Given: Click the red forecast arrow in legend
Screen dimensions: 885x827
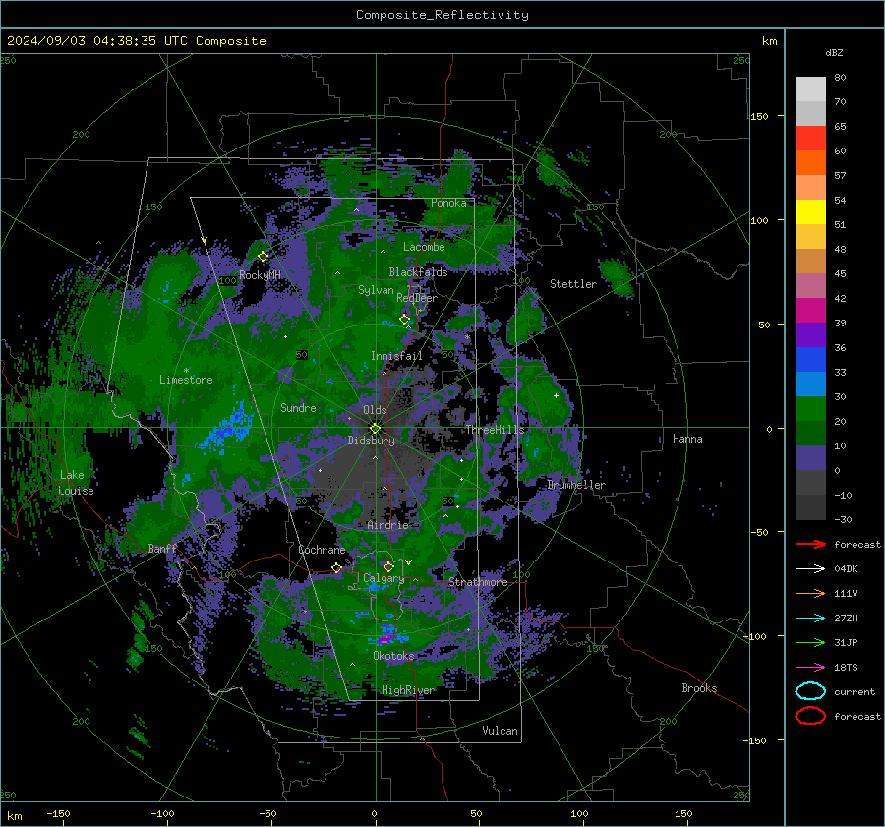Looking at the screenshot, I should [x=810, y=544].
